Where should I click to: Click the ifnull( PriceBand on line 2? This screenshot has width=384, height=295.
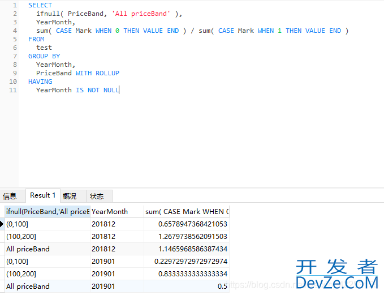70,14
